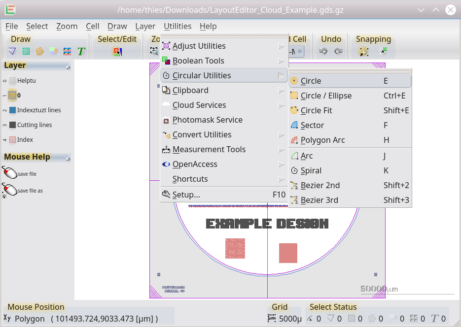Expand the Measurement Tools submenu
The width and height of the screenshot is (461, 327).
click(x=209, y=149)
